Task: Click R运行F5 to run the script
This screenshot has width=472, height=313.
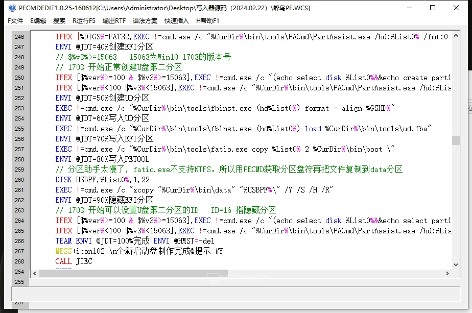Action: coord(84,20)
